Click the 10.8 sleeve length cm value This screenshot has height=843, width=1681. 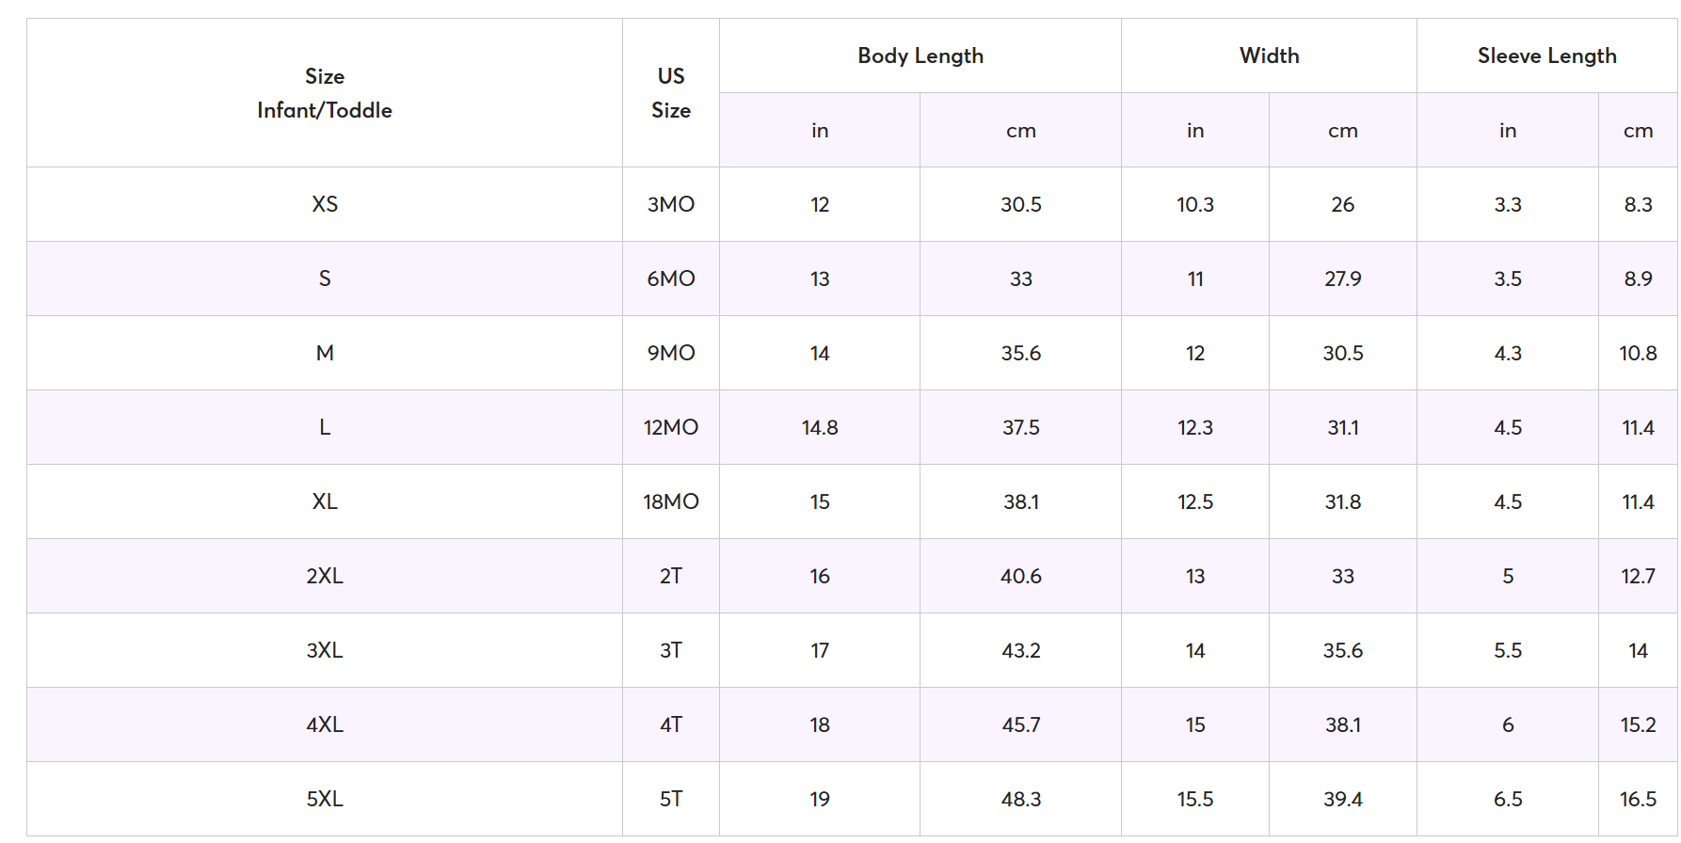[1637, 353]
